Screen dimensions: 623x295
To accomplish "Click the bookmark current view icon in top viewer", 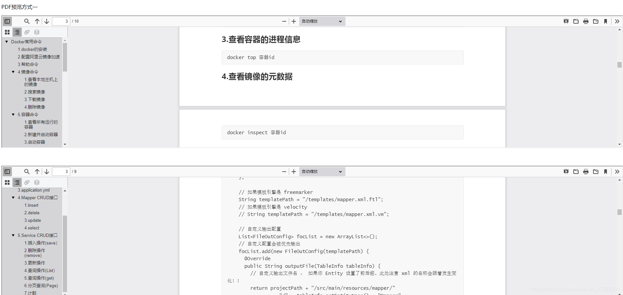I will point(606,21).
